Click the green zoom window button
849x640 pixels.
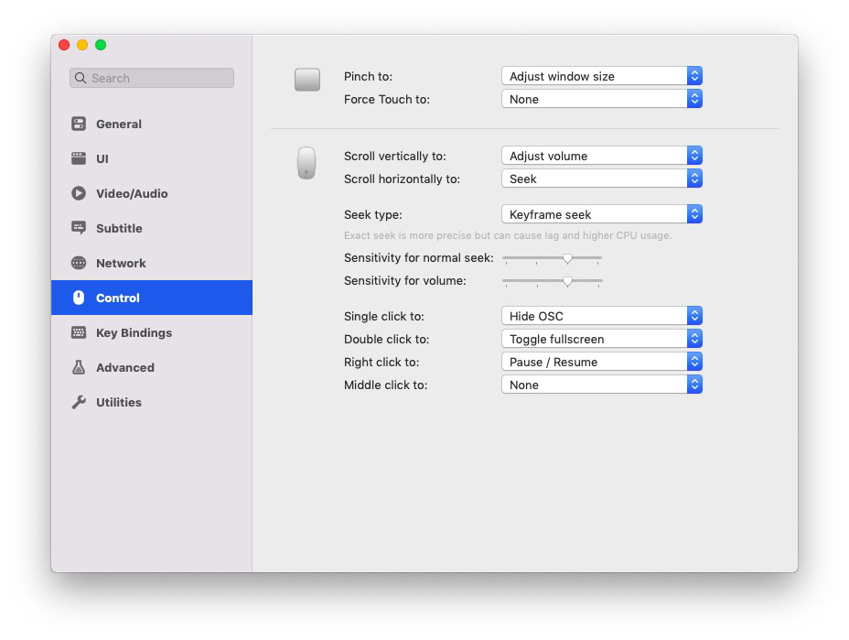point(101,45)
